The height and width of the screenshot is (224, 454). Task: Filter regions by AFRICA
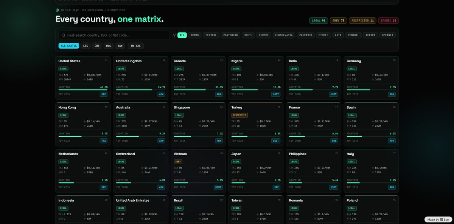(x=371, y=35)
